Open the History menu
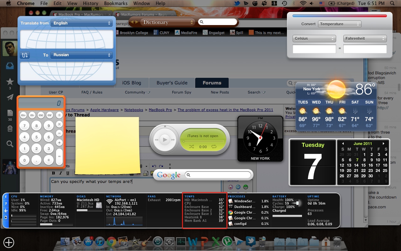 [91, 3]
